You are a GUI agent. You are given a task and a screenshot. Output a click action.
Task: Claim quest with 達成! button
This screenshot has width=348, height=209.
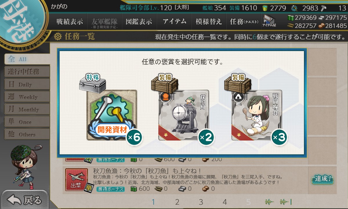tap(322, 179)
